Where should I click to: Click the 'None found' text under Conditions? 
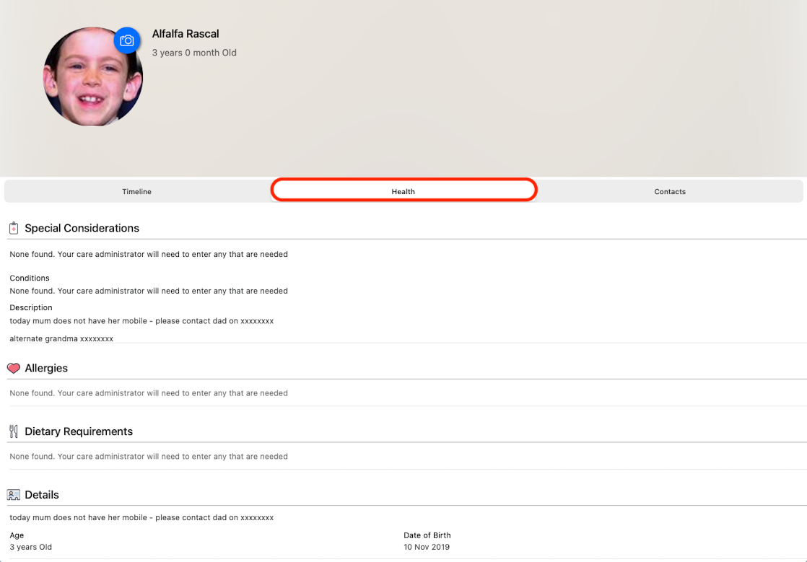click(x=149, y=291)
